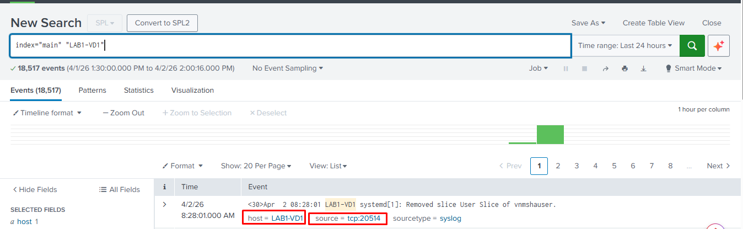Run the search with the green magnifier button

tap(692, 46)
